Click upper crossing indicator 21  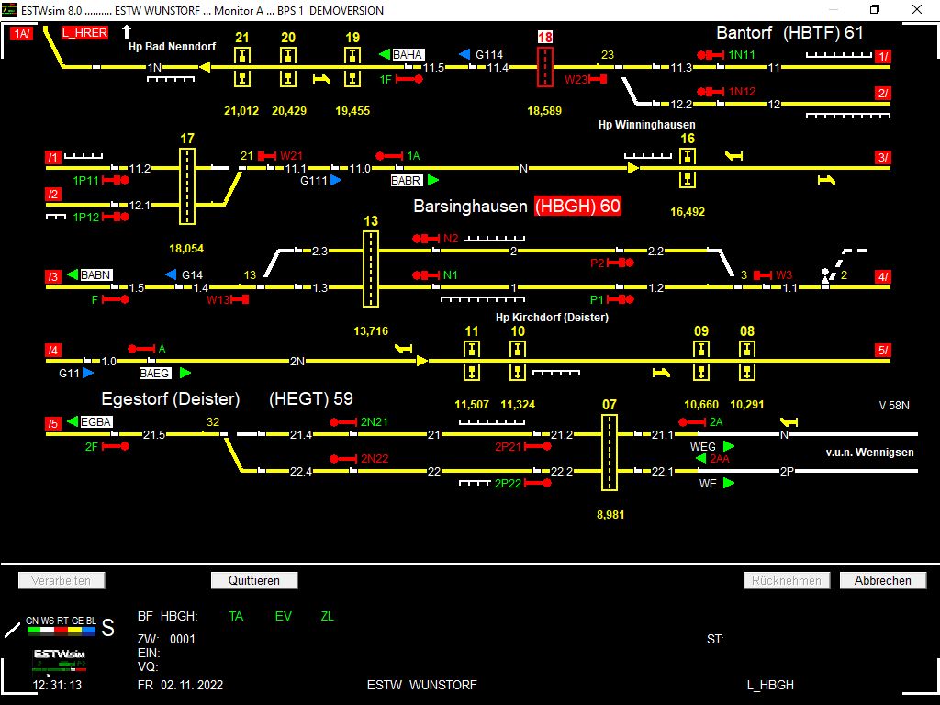pos(242,56)
